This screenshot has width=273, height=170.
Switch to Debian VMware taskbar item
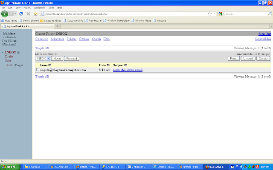point(87,167)
